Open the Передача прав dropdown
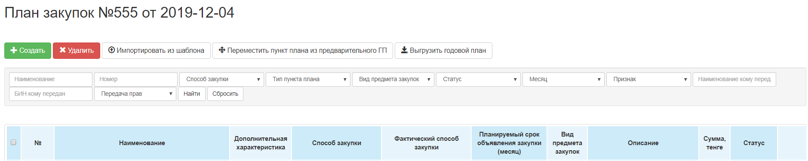Viewport: 808px width, 161px height. click(135, 94)
